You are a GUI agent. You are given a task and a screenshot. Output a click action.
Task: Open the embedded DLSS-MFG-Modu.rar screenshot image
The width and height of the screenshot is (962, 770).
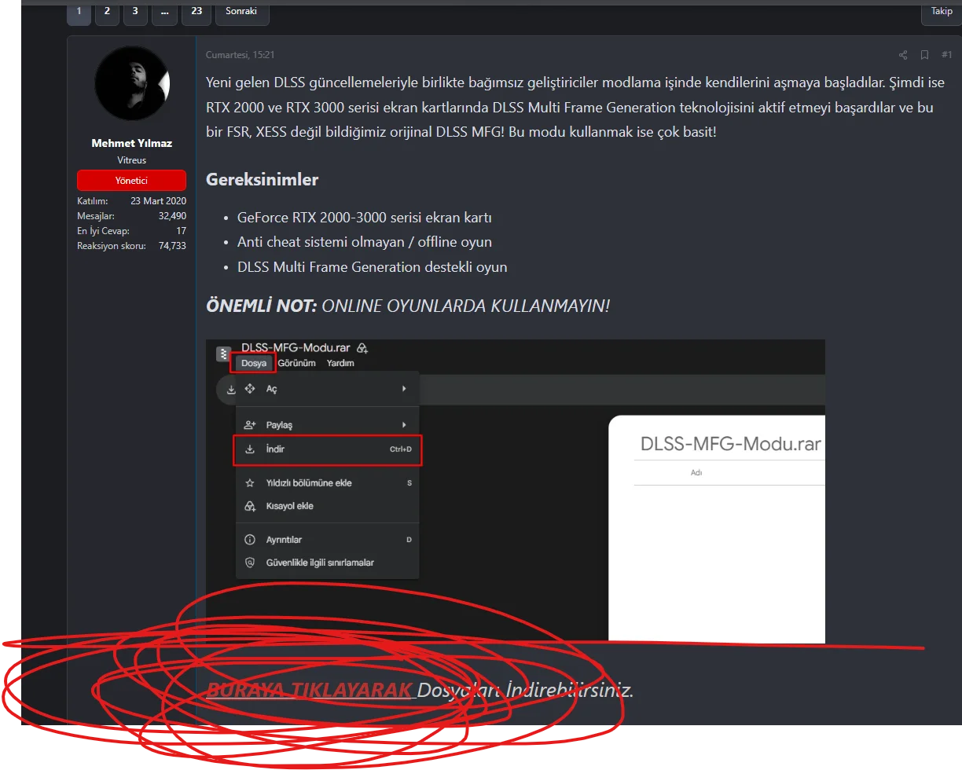[x=516, y=491]
